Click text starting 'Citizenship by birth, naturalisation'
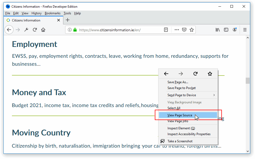This screenshot has height=159, width=255. tap(116, 146)
